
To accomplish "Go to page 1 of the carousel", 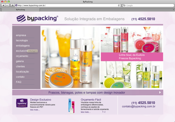I will (103, 112).
